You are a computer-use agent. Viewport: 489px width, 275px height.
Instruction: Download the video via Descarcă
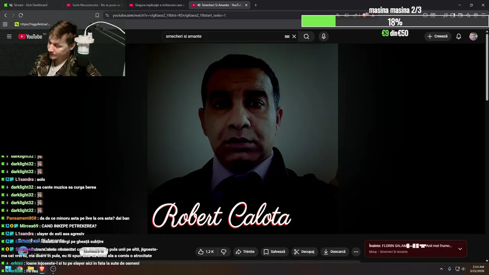[x=334, y=252]
